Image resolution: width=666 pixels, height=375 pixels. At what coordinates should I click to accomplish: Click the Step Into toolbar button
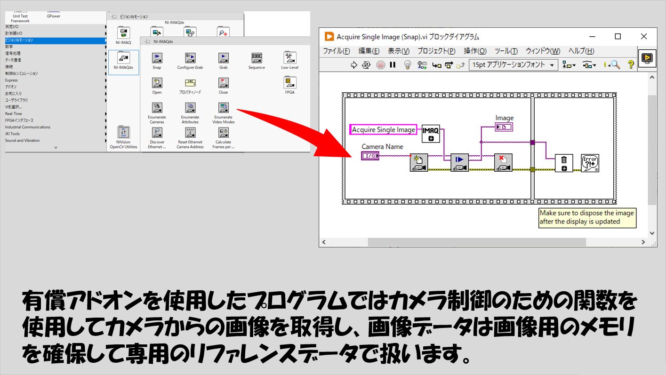click(x=437, y=65)
